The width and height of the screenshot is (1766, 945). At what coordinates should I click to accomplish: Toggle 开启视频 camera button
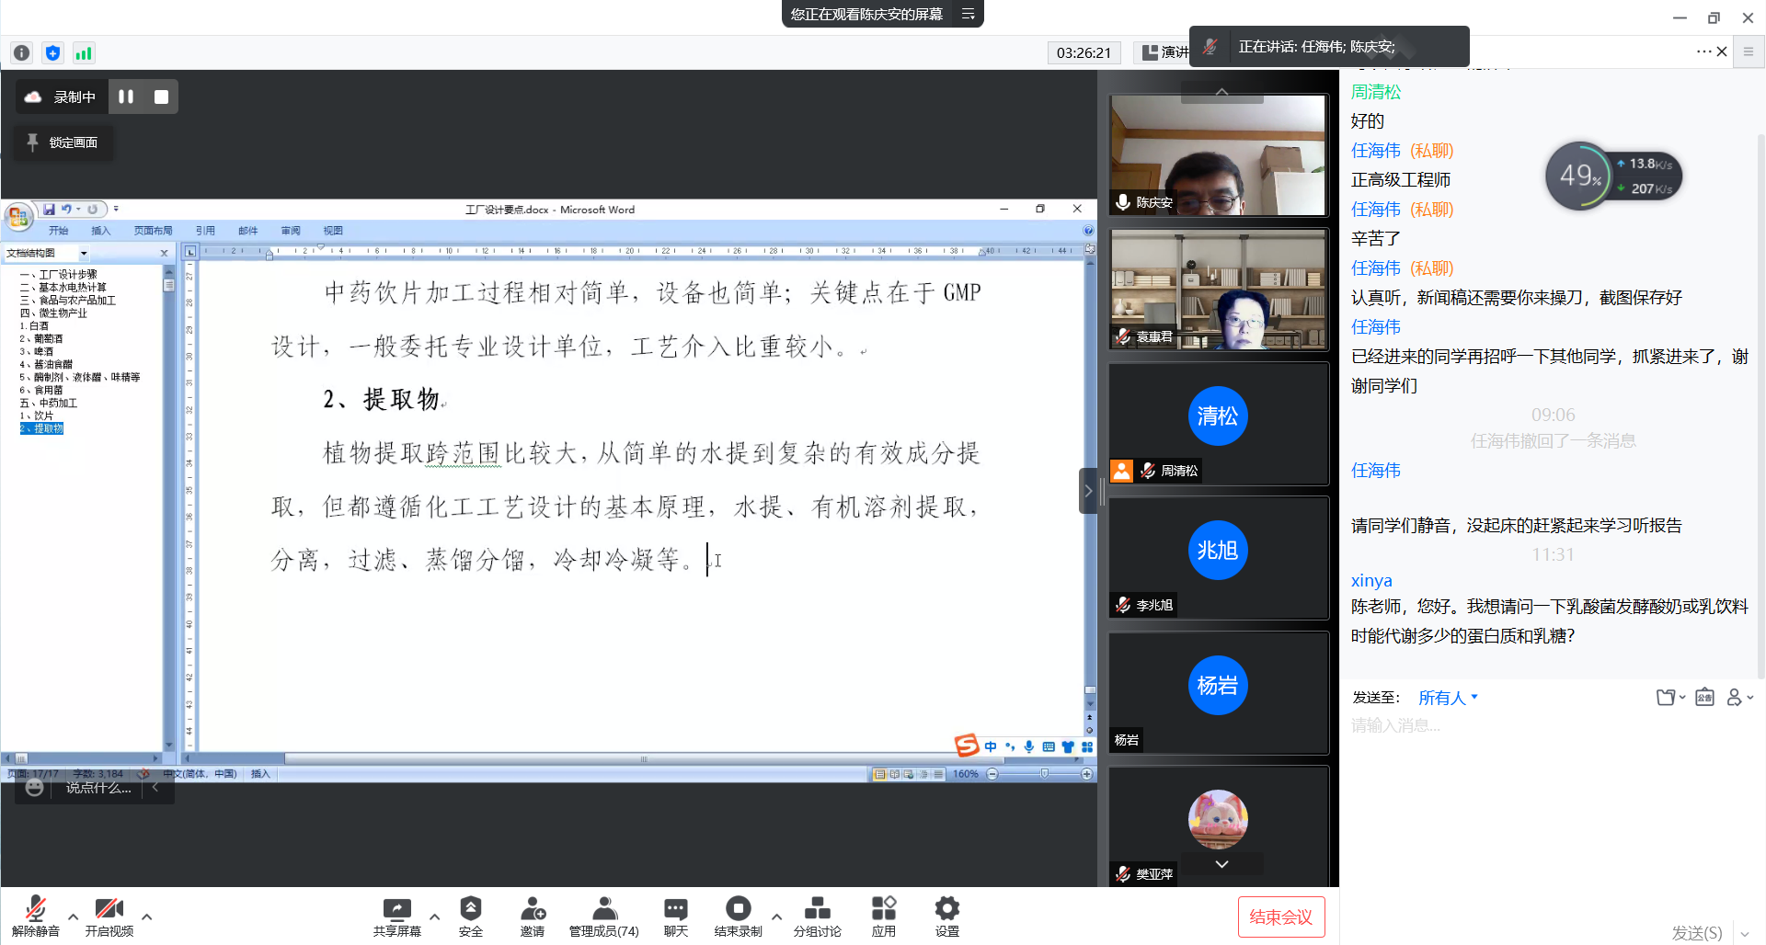coord(109,909)
